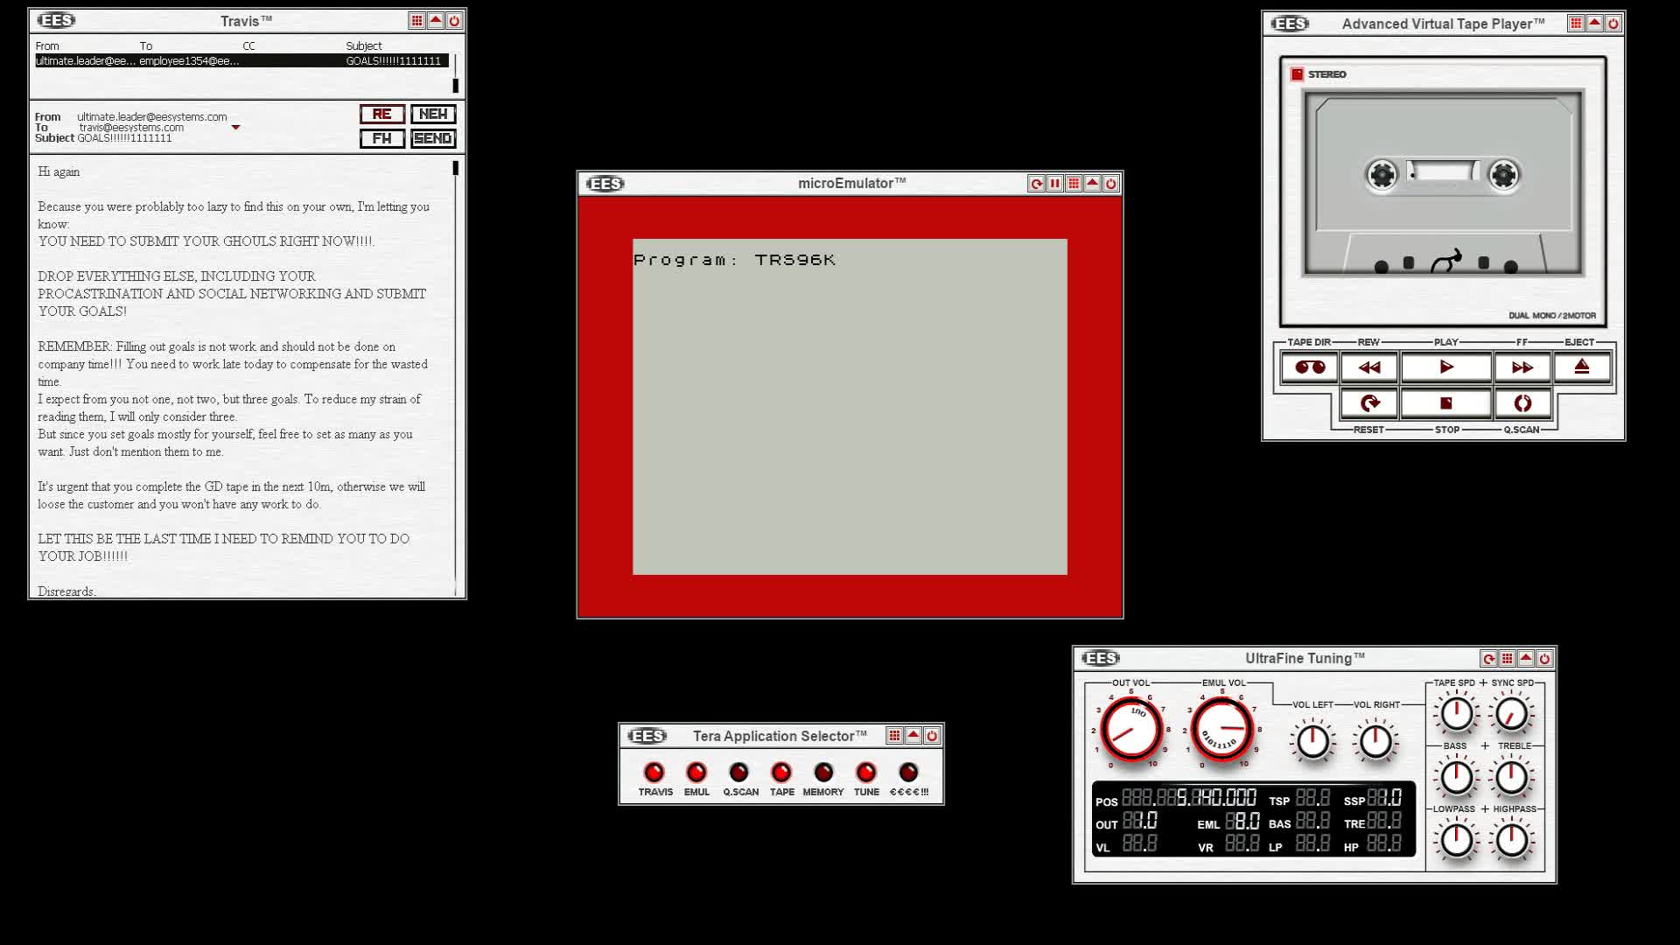Click the RE reply button

click(x=382, y=115)
